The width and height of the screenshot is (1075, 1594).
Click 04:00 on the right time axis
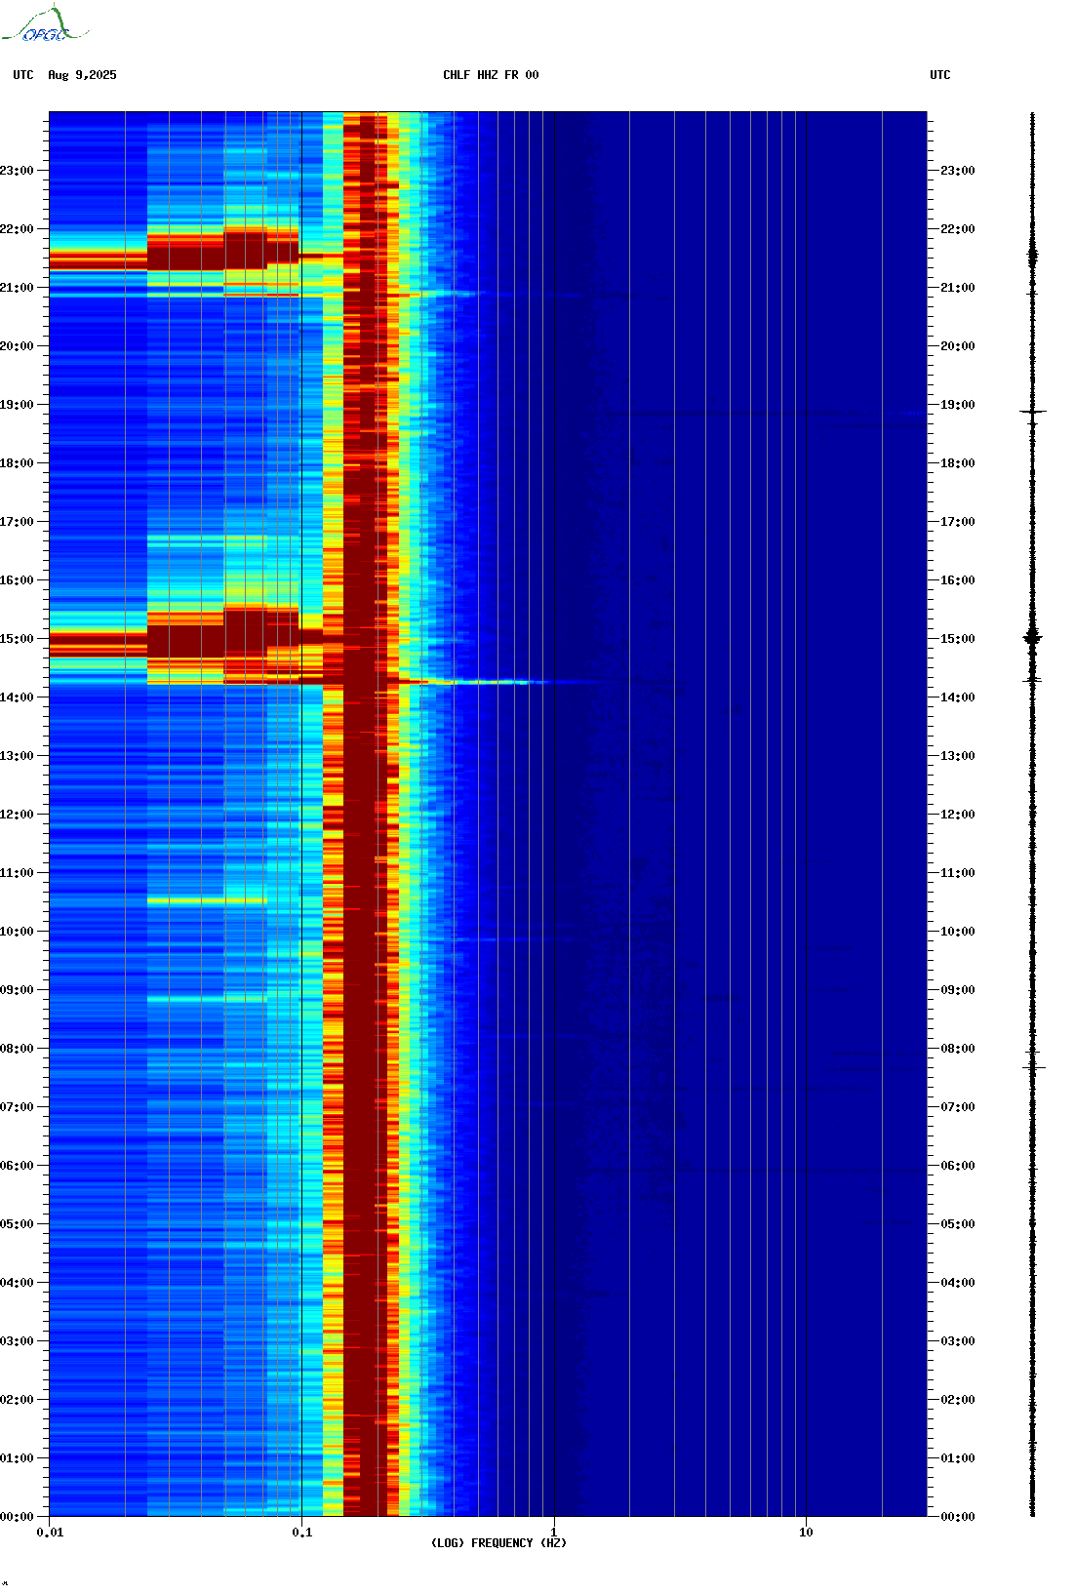pyautogui.click(x=958, y=1283)
